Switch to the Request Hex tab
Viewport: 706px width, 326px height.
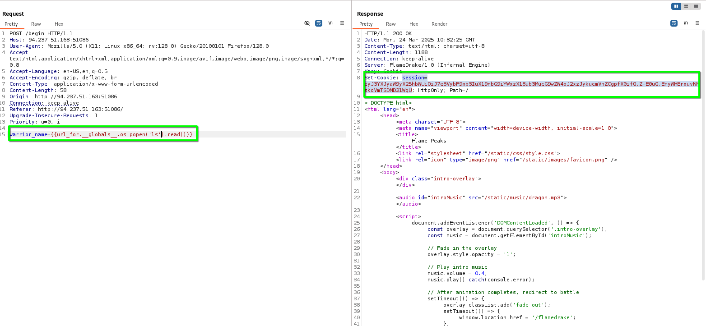(x=59, y=24)
